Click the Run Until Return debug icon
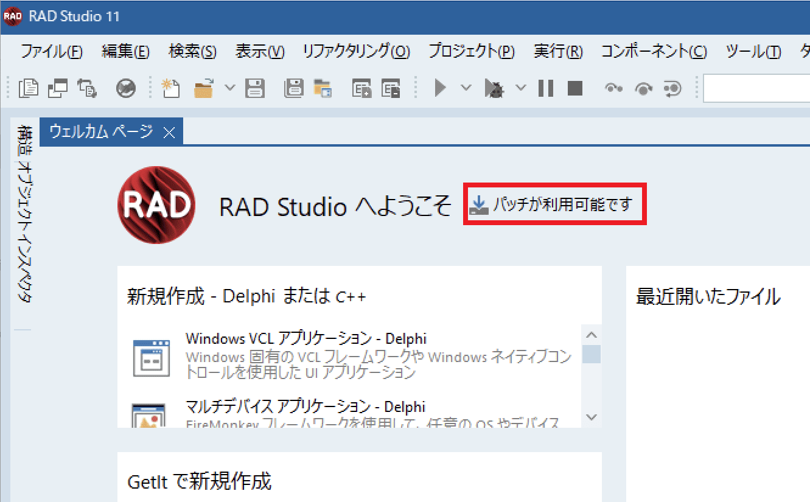 coord(672,89)
